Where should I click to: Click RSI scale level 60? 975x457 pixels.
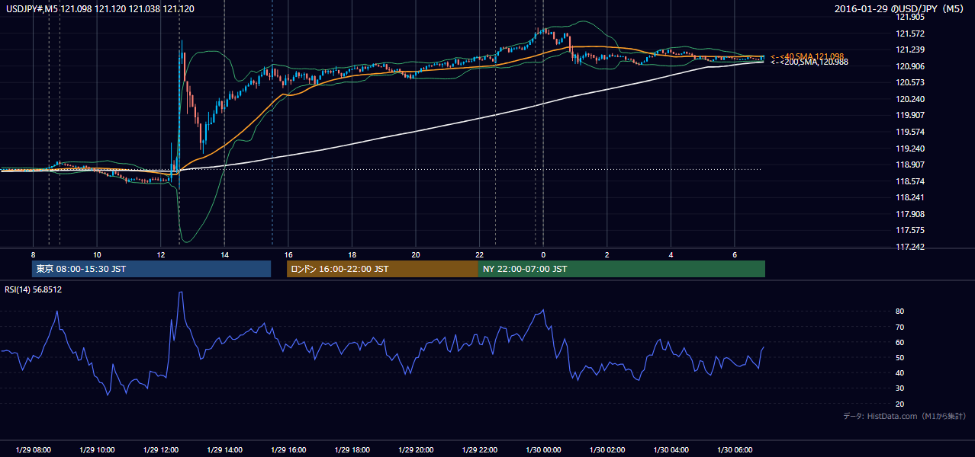pyautogui.click(x=900, y=342)
